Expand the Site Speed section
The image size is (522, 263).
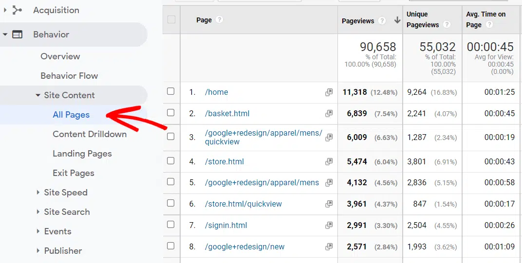(38, 193)
